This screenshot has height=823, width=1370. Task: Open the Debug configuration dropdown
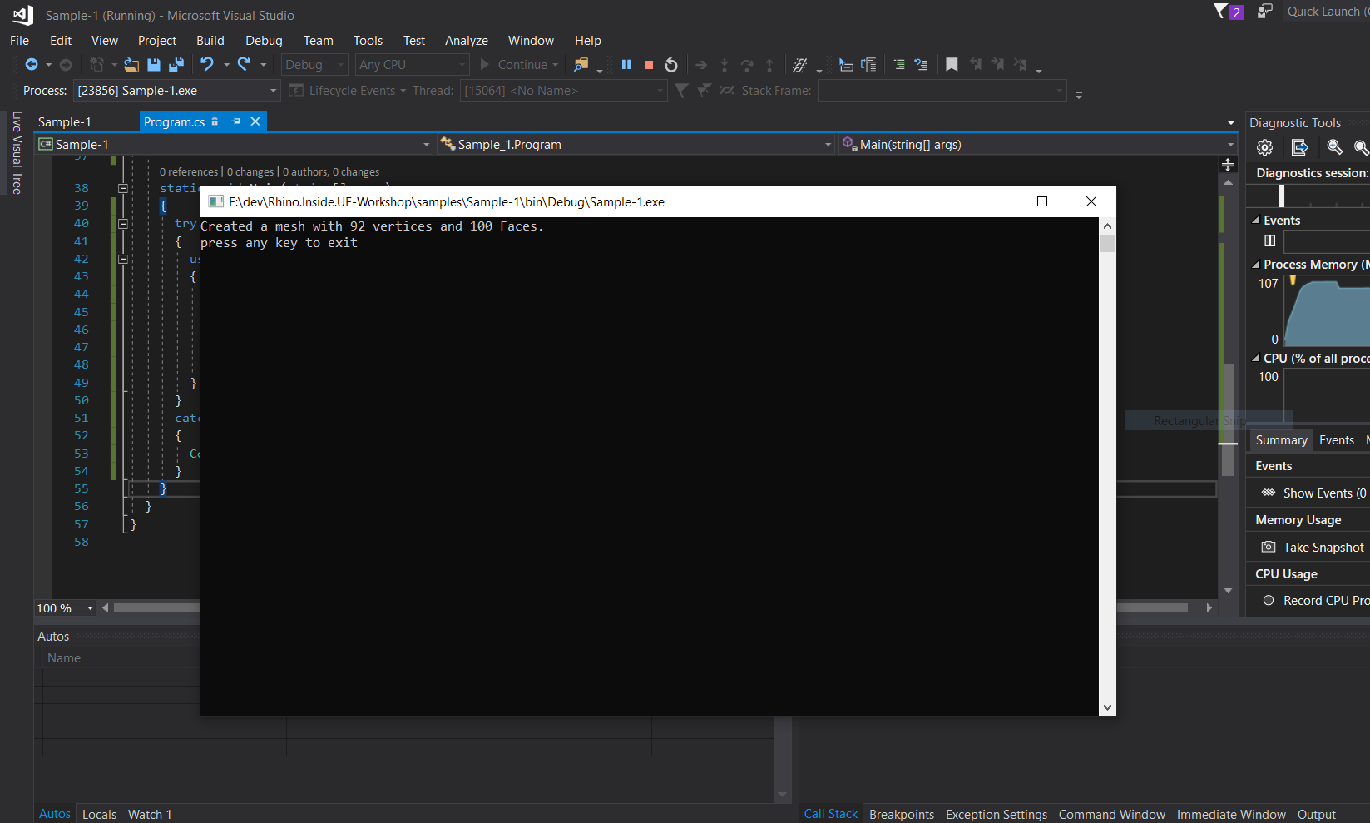coord(314,65)
